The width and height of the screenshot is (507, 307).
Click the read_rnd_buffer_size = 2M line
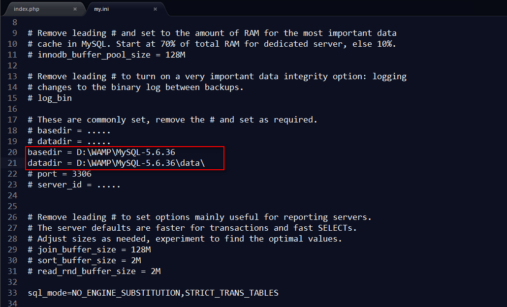[94, 271]
